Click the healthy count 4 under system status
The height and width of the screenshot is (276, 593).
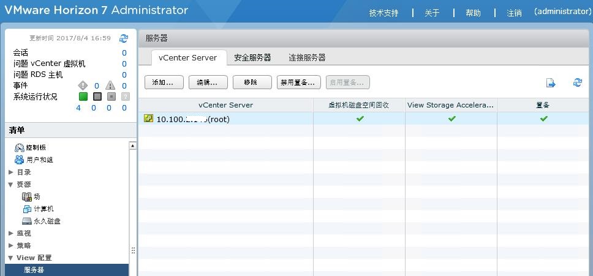click(x=78, y=108)
